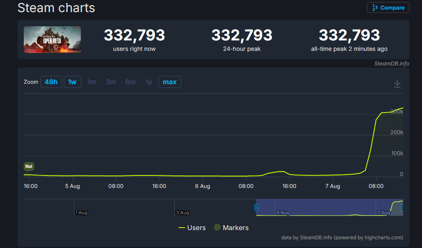
Task: Select the max zoom range
Action: pyautogui.click(x=169, y=82)
